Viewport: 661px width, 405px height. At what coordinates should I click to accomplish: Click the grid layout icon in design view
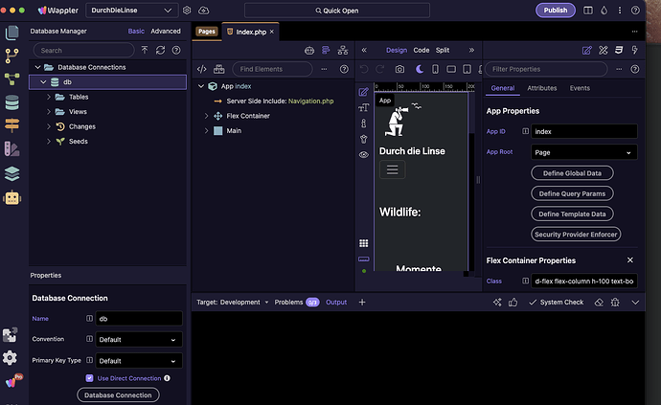coord(364,243)
